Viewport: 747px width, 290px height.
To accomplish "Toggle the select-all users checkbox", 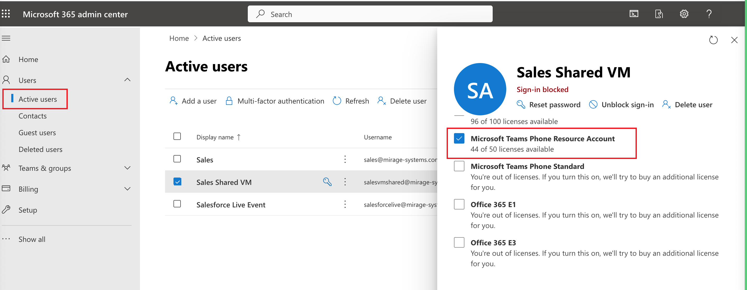I will pos(177,136).
